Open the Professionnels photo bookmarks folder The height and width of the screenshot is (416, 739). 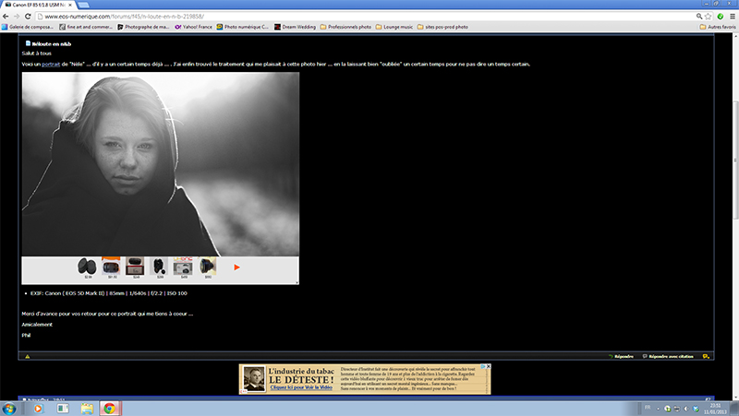tap(347, 28)
